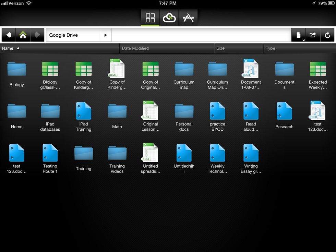Go to the home location
Image resolution: width=336 pixels, height=252 pixels.
(23, 35)
